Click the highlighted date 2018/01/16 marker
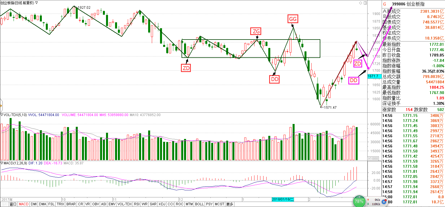Viewport: 445px width, 207px height. [x=283, y=199]
